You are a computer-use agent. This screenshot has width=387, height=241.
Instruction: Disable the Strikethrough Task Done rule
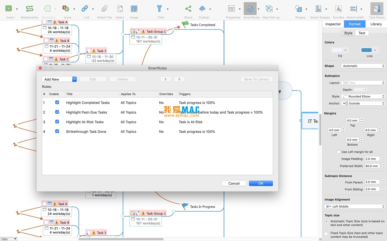click(x=57, y=131)
